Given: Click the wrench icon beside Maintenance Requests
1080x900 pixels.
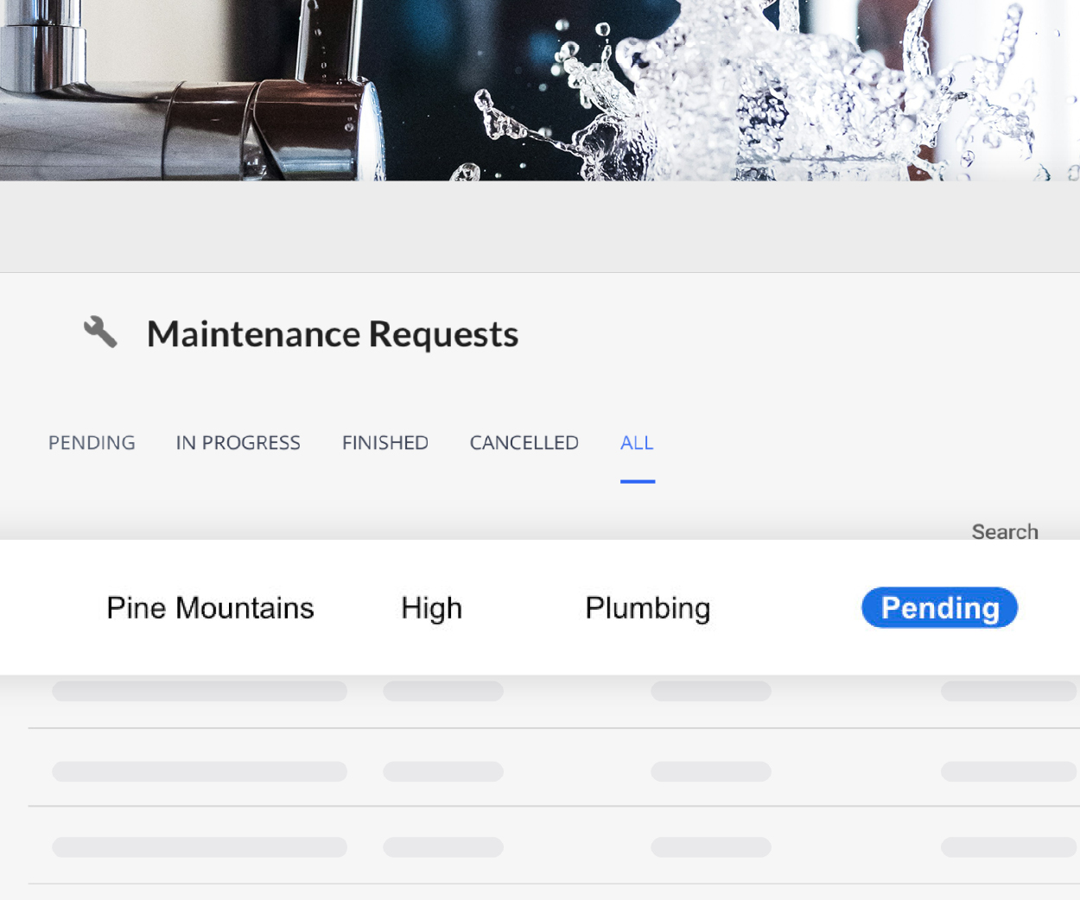Looking at the screenshot, I should [x=100, y=332].
